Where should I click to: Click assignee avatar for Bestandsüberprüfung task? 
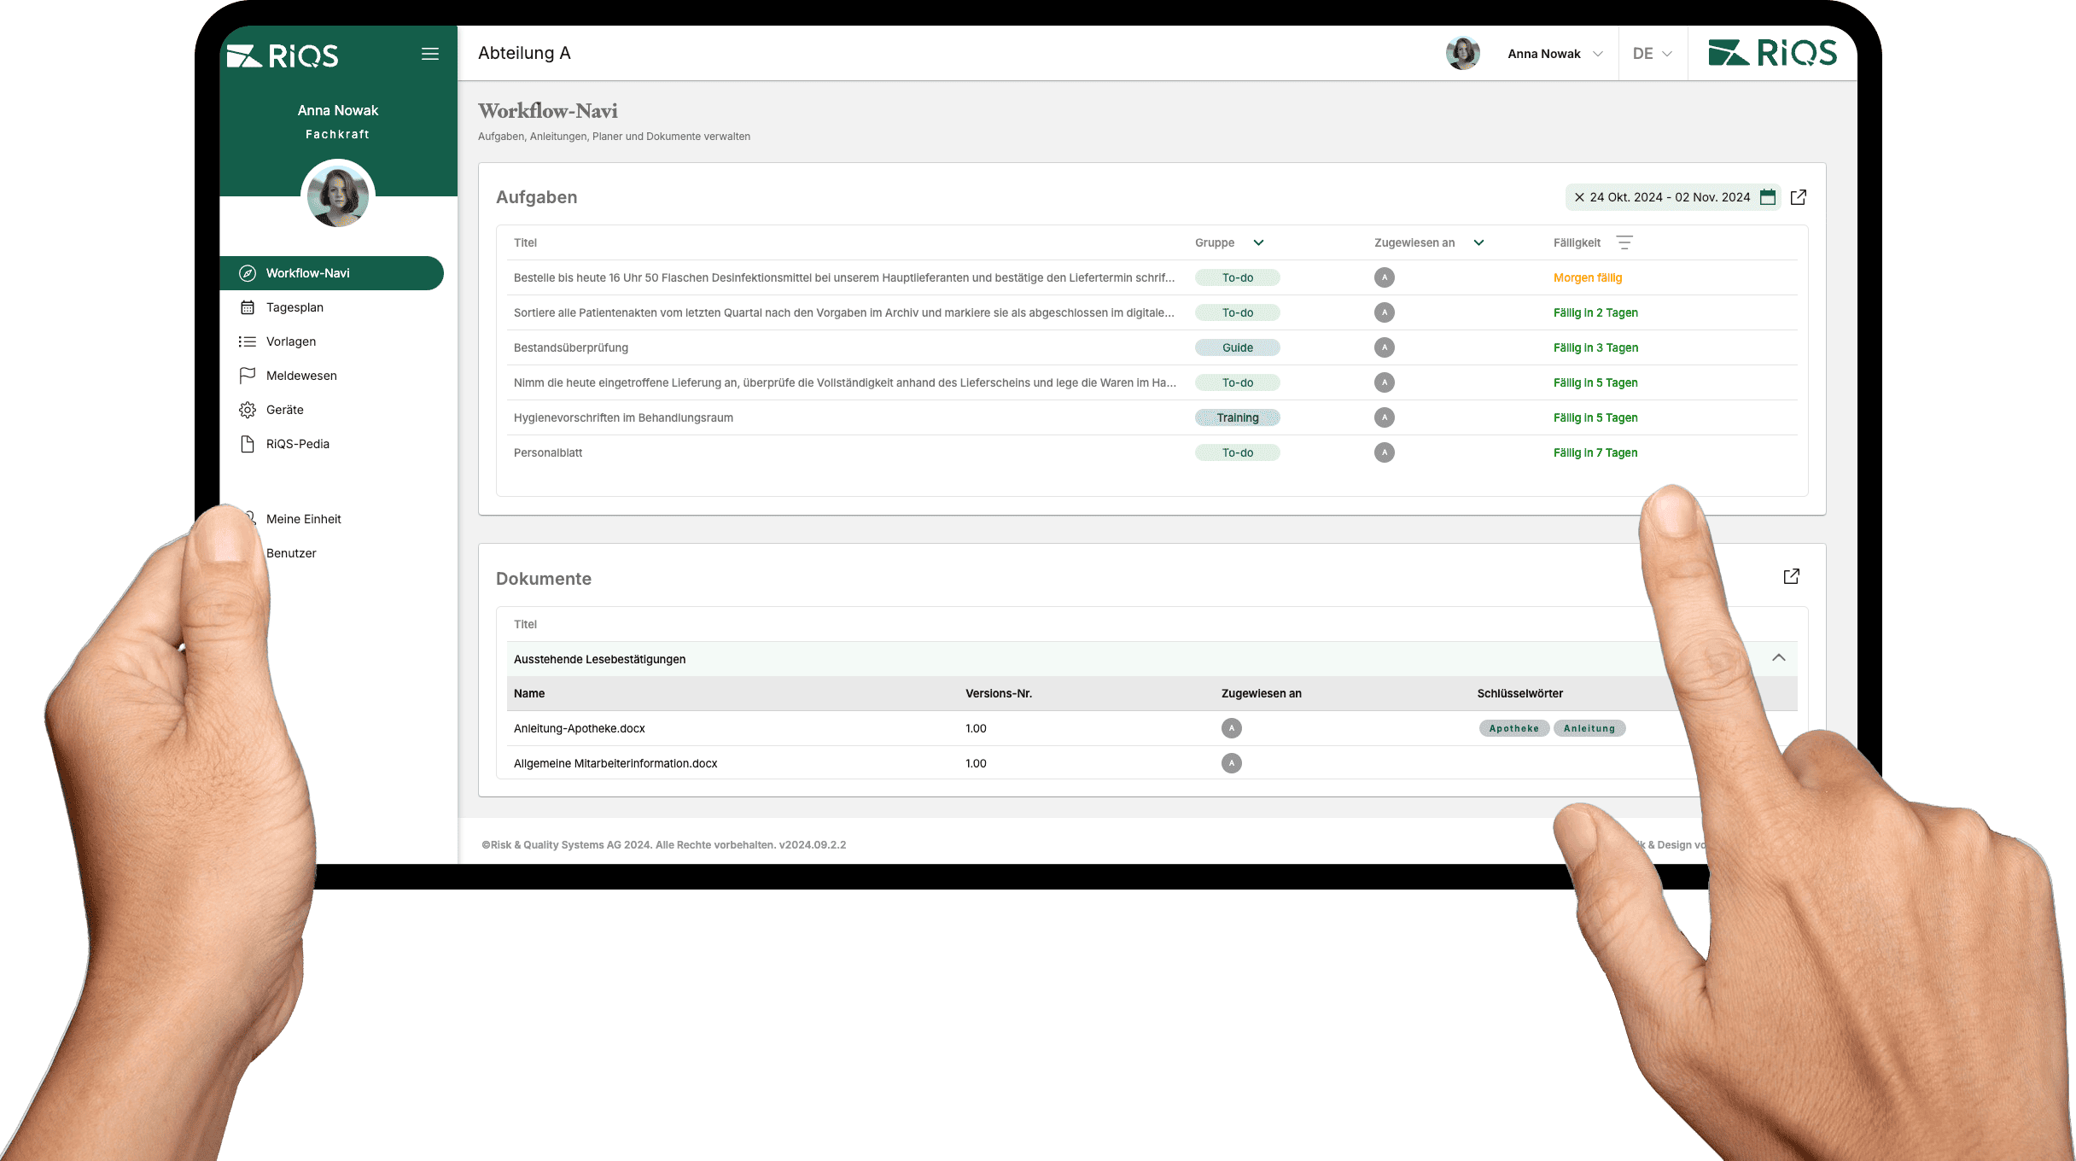tap(1385, 347)
